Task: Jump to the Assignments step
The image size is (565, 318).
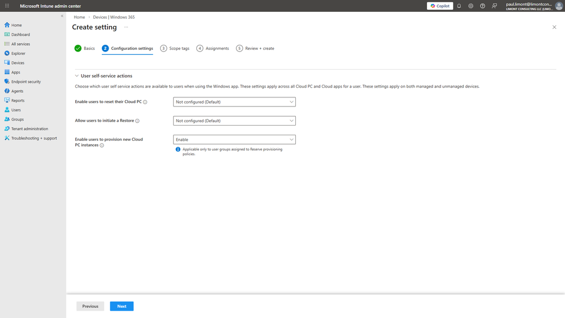Action: pyautogui.click(x=213, y=48)
